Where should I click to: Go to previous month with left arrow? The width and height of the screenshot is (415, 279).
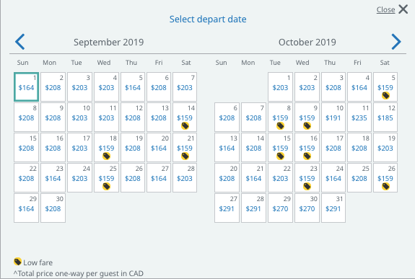coord(20,42)
